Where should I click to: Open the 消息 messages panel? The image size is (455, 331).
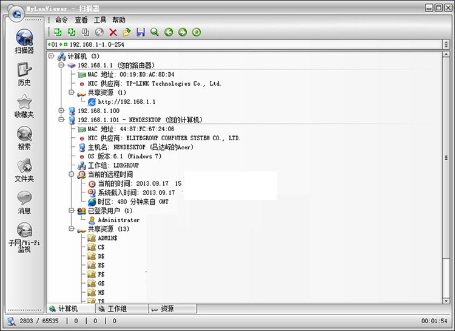click(24, 202)
